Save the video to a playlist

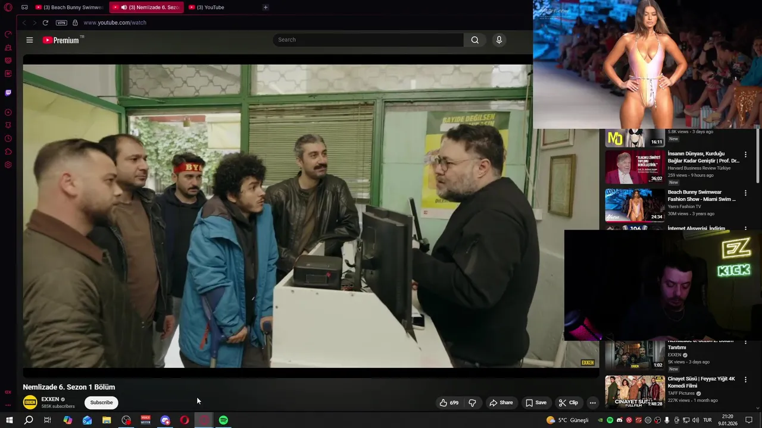tap(536, 402)
